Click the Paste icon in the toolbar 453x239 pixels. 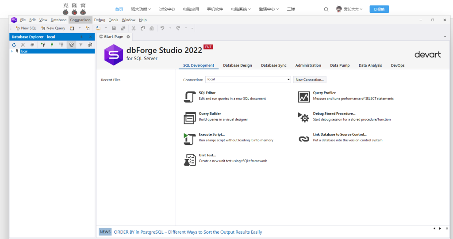(x=152, y=28)
